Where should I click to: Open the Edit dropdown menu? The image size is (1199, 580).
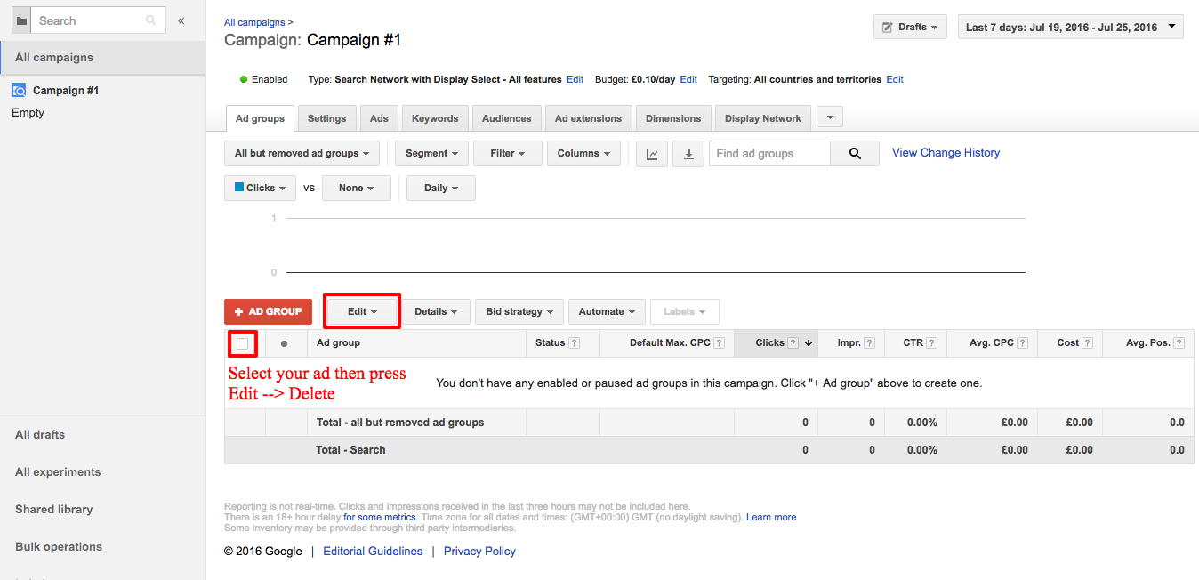pyautogui.click(x=362, y=311)
